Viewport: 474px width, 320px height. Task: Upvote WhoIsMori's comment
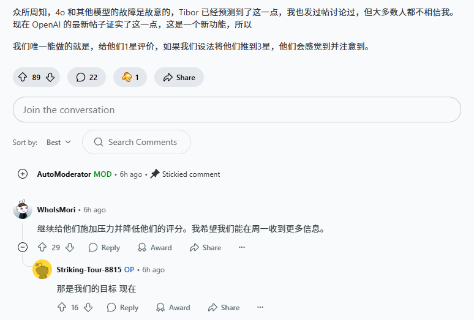tap(42, 247)
